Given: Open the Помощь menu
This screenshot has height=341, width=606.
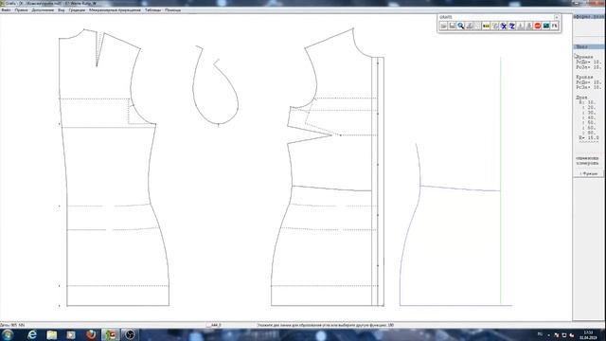Looking at the screenshot, I should tap(172, 10).
